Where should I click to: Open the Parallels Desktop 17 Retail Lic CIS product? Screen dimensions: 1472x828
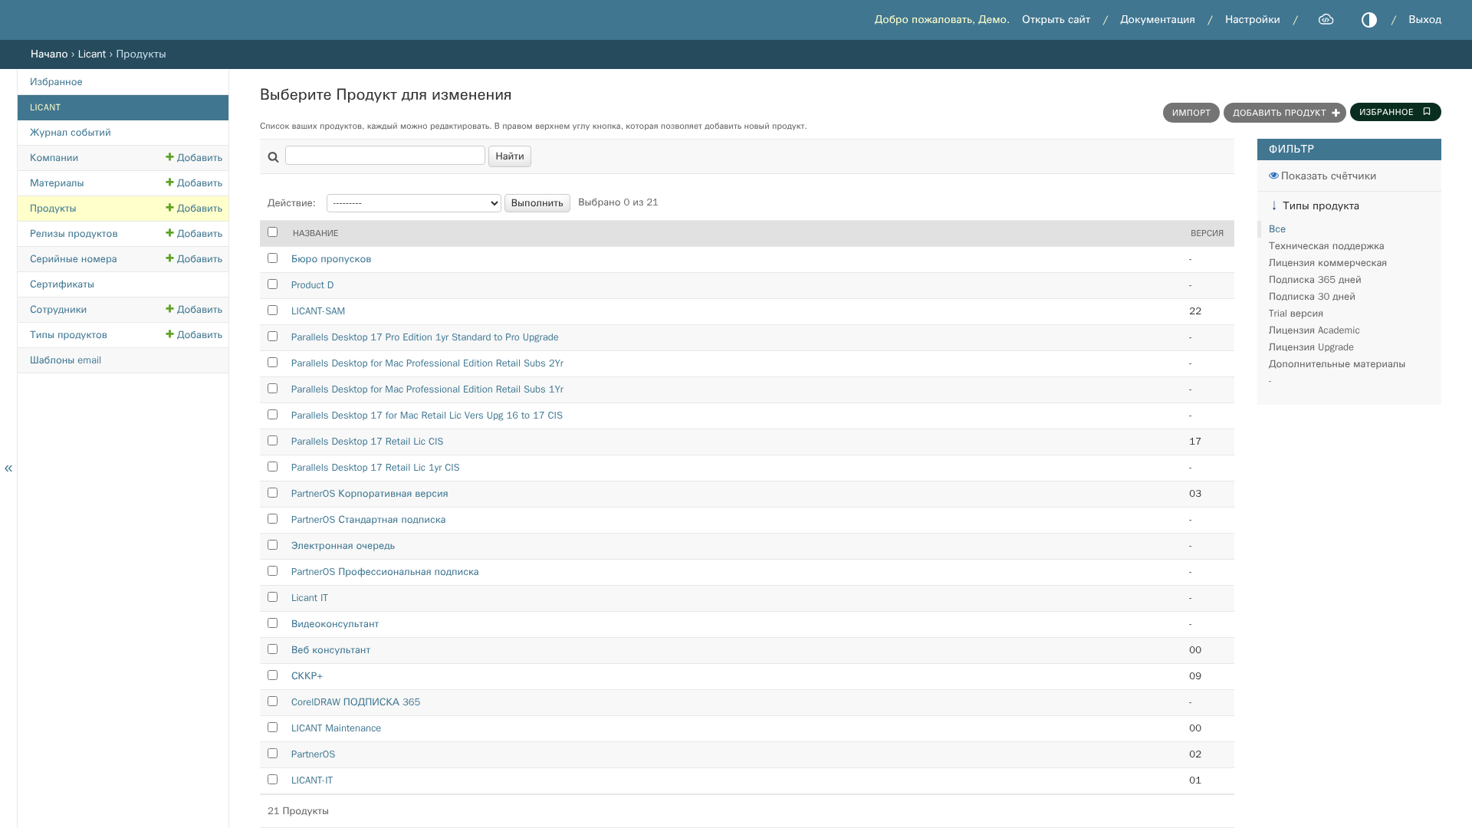tap(366, 442)
